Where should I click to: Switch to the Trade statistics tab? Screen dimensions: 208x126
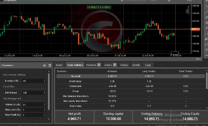point(75,65)
